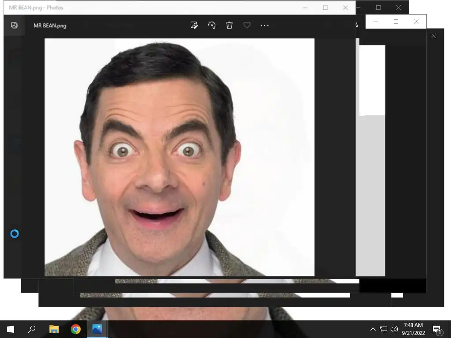The image size is (451, 338).
Task: Close the dark-titled second window behind
Action: [398, 8]
